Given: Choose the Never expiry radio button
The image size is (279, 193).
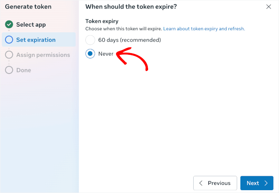Looking at the screenshot, I should tap(90, 54).
